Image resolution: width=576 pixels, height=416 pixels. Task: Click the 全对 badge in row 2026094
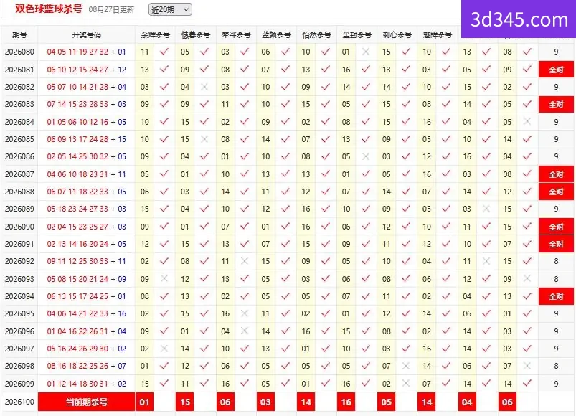point(556,296)
